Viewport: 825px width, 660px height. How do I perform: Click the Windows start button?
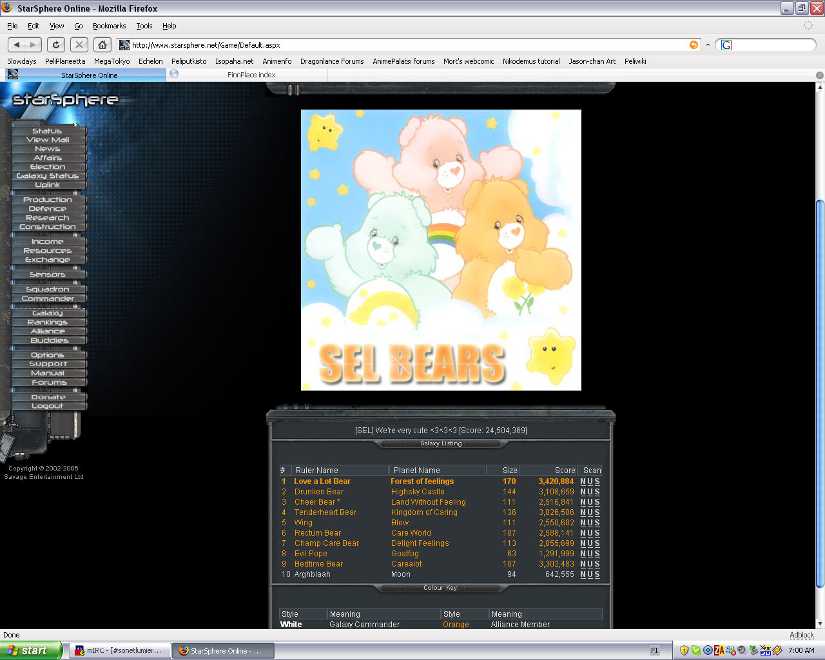(32, 650)
